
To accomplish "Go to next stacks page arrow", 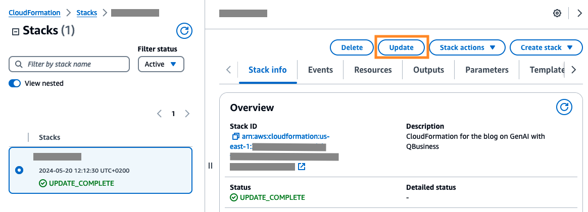I will [187, 114].
